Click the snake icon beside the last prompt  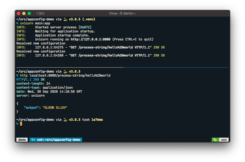[65, 119]
